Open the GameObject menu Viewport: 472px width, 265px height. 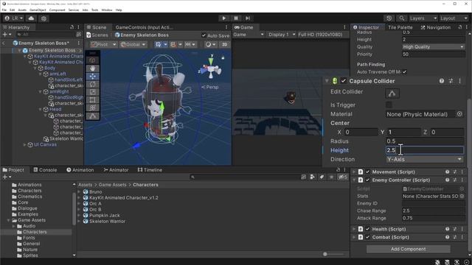tap(38, 10)
